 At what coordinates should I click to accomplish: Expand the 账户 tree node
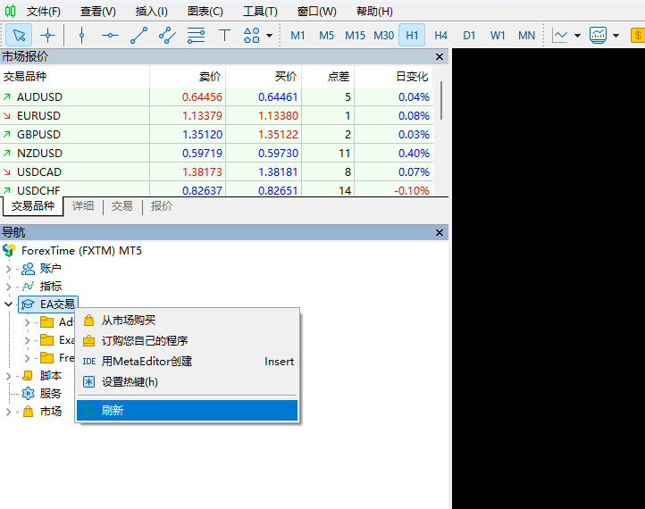pos(9,268)
